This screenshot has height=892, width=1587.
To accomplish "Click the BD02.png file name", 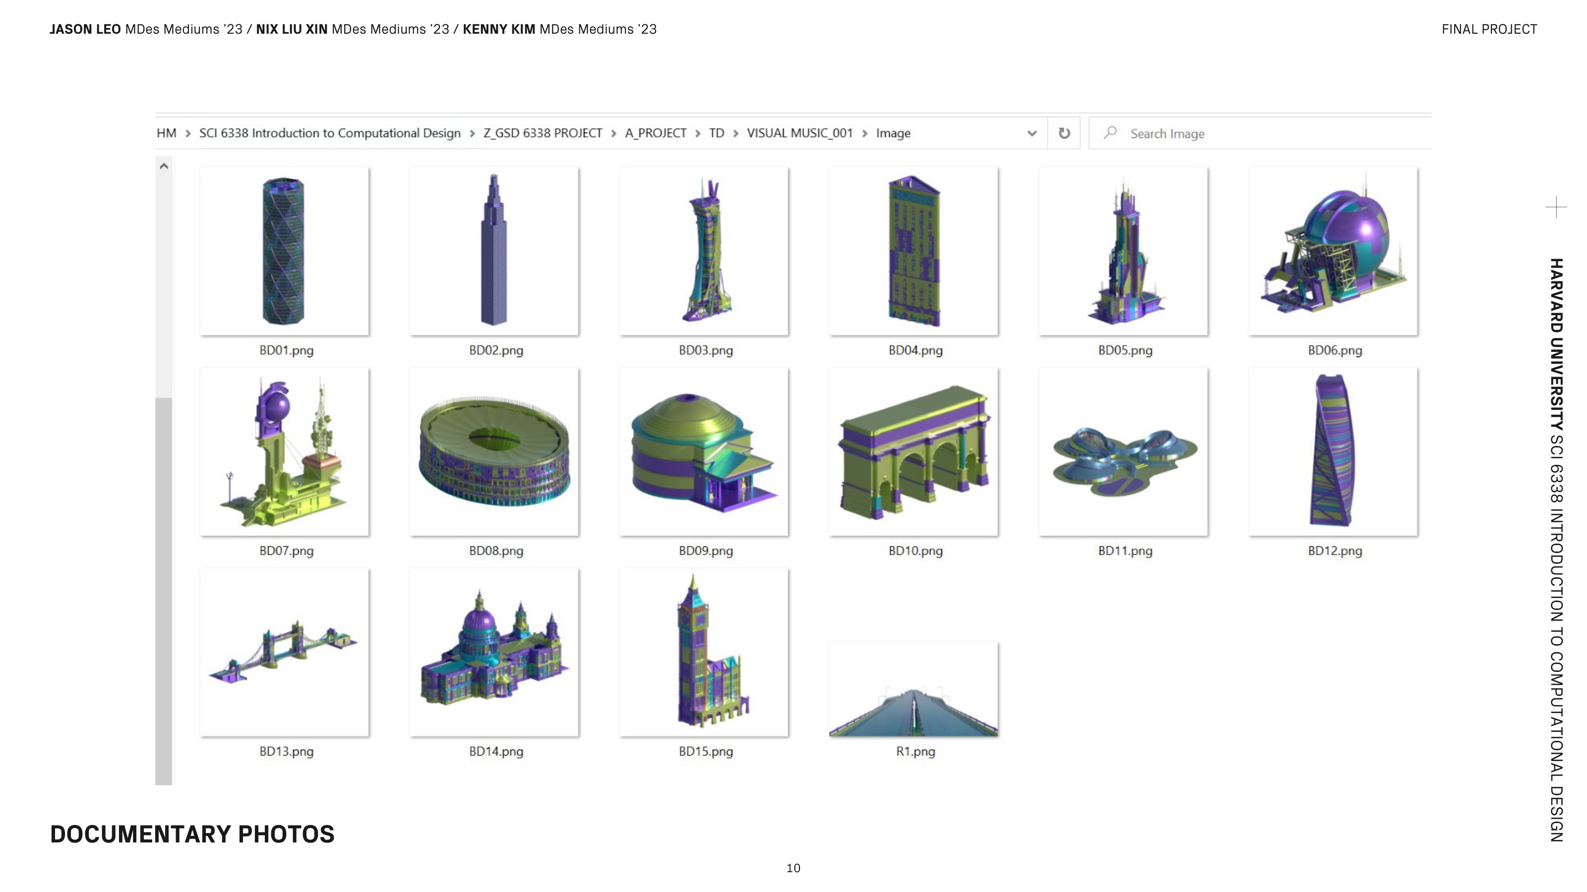I will coord(496,350).
